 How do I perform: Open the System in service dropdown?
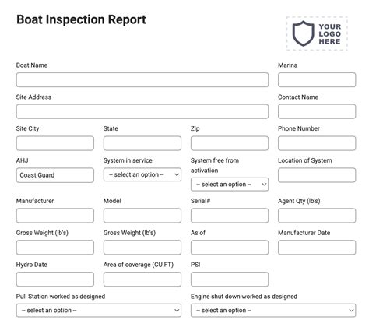142,174
